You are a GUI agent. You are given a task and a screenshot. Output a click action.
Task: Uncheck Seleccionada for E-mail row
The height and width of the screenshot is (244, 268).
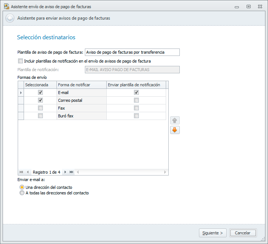tap(40, 93)
